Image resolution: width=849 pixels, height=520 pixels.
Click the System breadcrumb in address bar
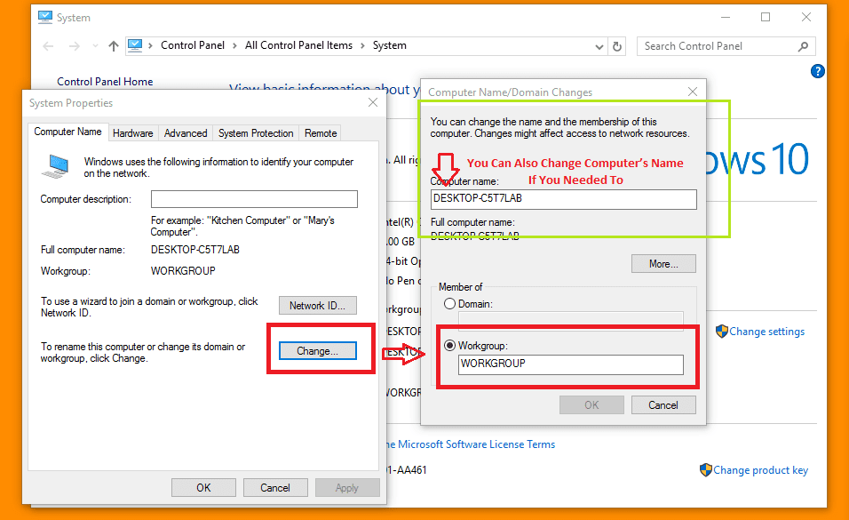(389, 45)
